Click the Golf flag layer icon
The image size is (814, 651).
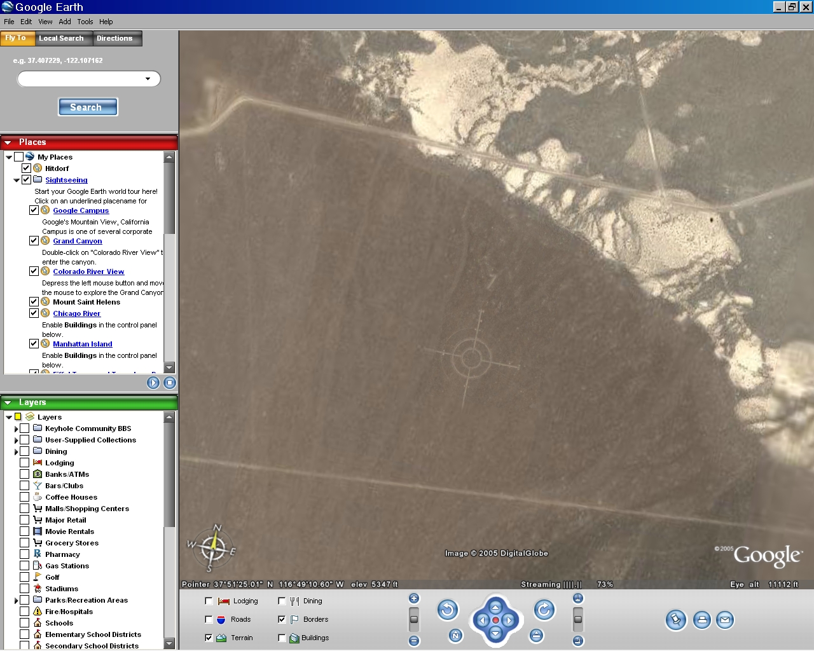point(38,577)
